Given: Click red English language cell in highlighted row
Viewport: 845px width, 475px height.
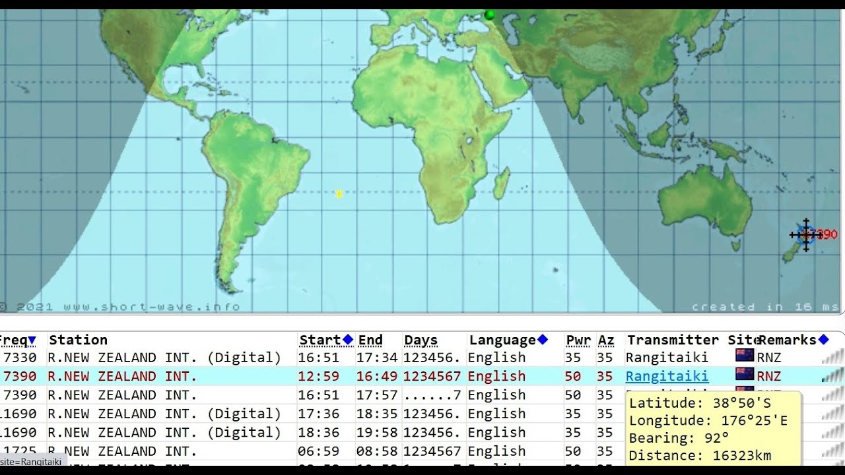Looking at the screenshot, I should [497, 376].
